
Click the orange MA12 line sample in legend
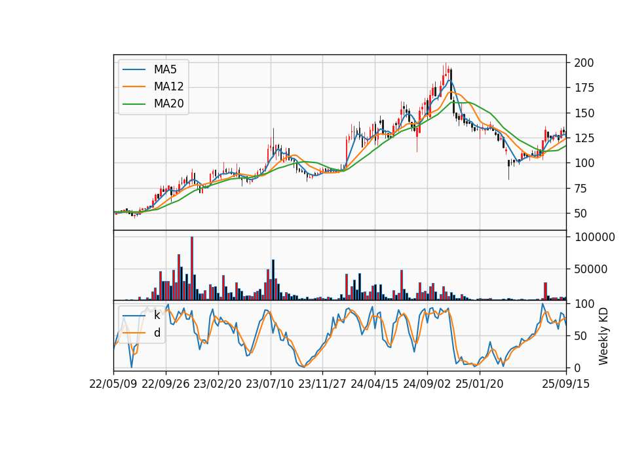point(134,86)
